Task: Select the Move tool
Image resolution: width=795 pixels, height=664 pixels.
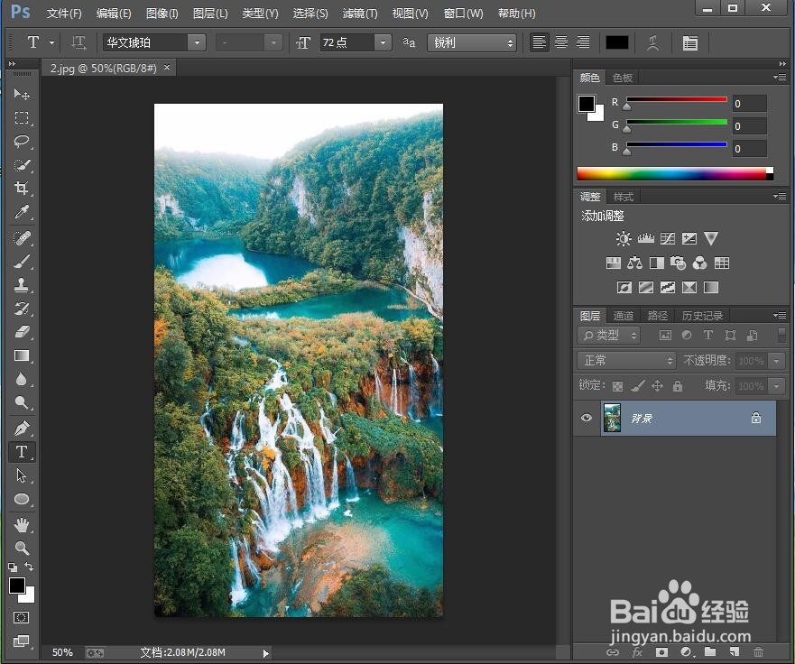Action: [22, 94]
